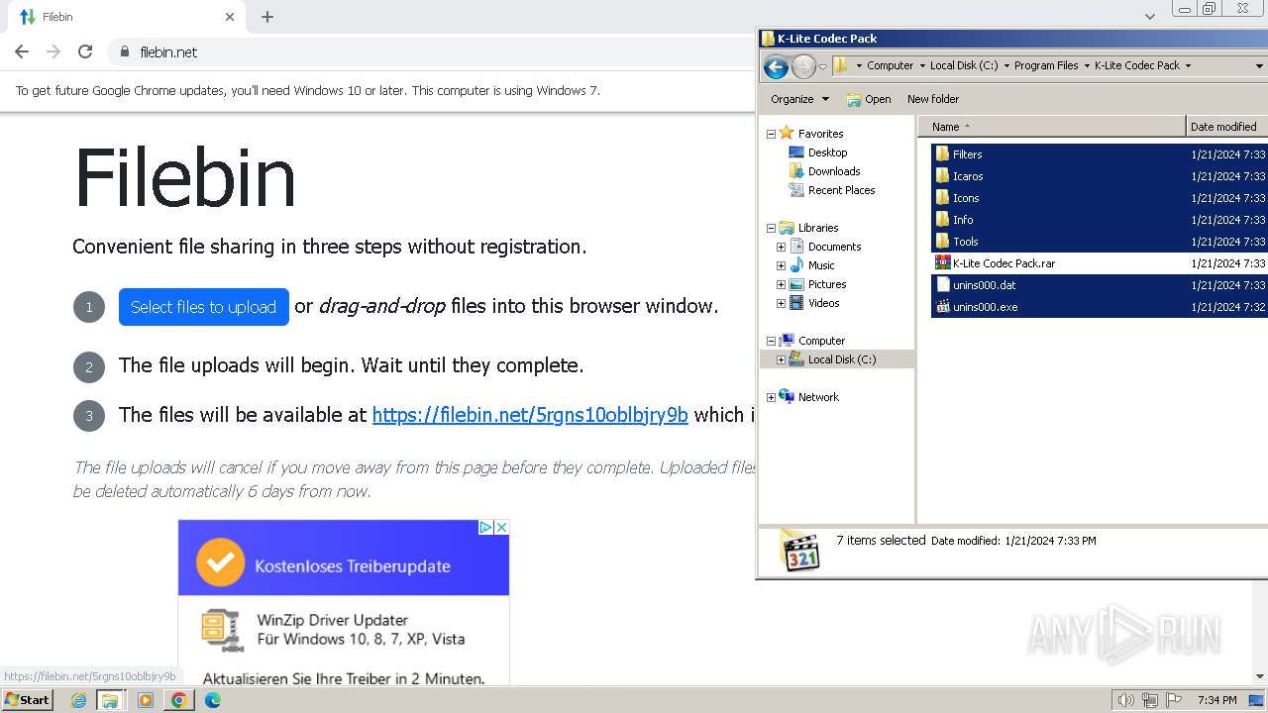Expand the Documents library node
The width and height of the screenshot is (1268, 713).
point(781,247)
